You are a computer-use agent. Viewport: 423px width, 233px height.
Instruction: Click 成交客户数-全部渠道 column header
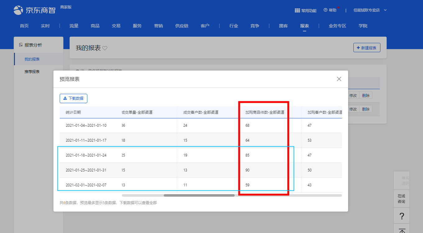click(x=201, y=112)
